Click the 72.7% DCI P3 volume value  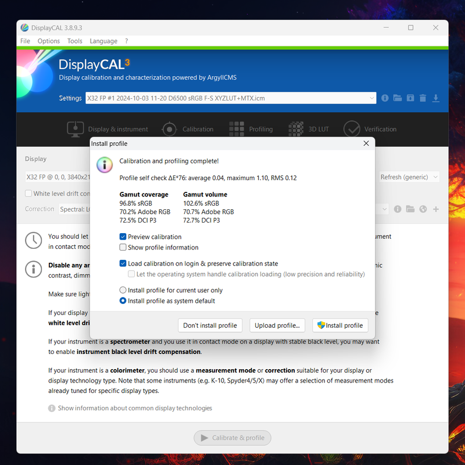[201, 220]
